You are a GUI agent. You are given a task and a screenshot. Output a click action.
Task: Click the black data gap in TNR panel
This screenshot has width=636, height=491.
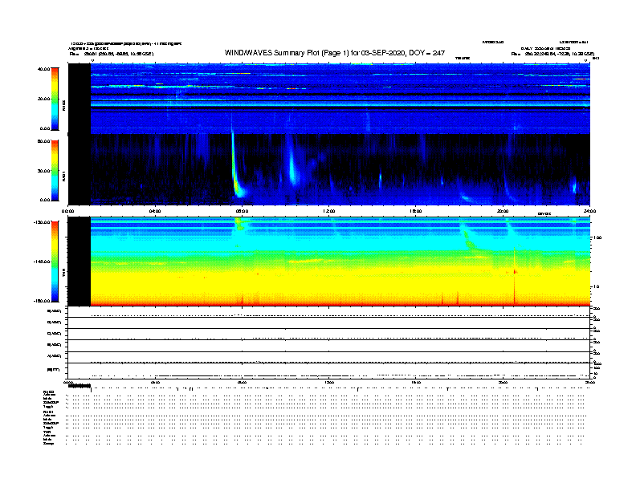pyautogui.click(x=79, y=262)
